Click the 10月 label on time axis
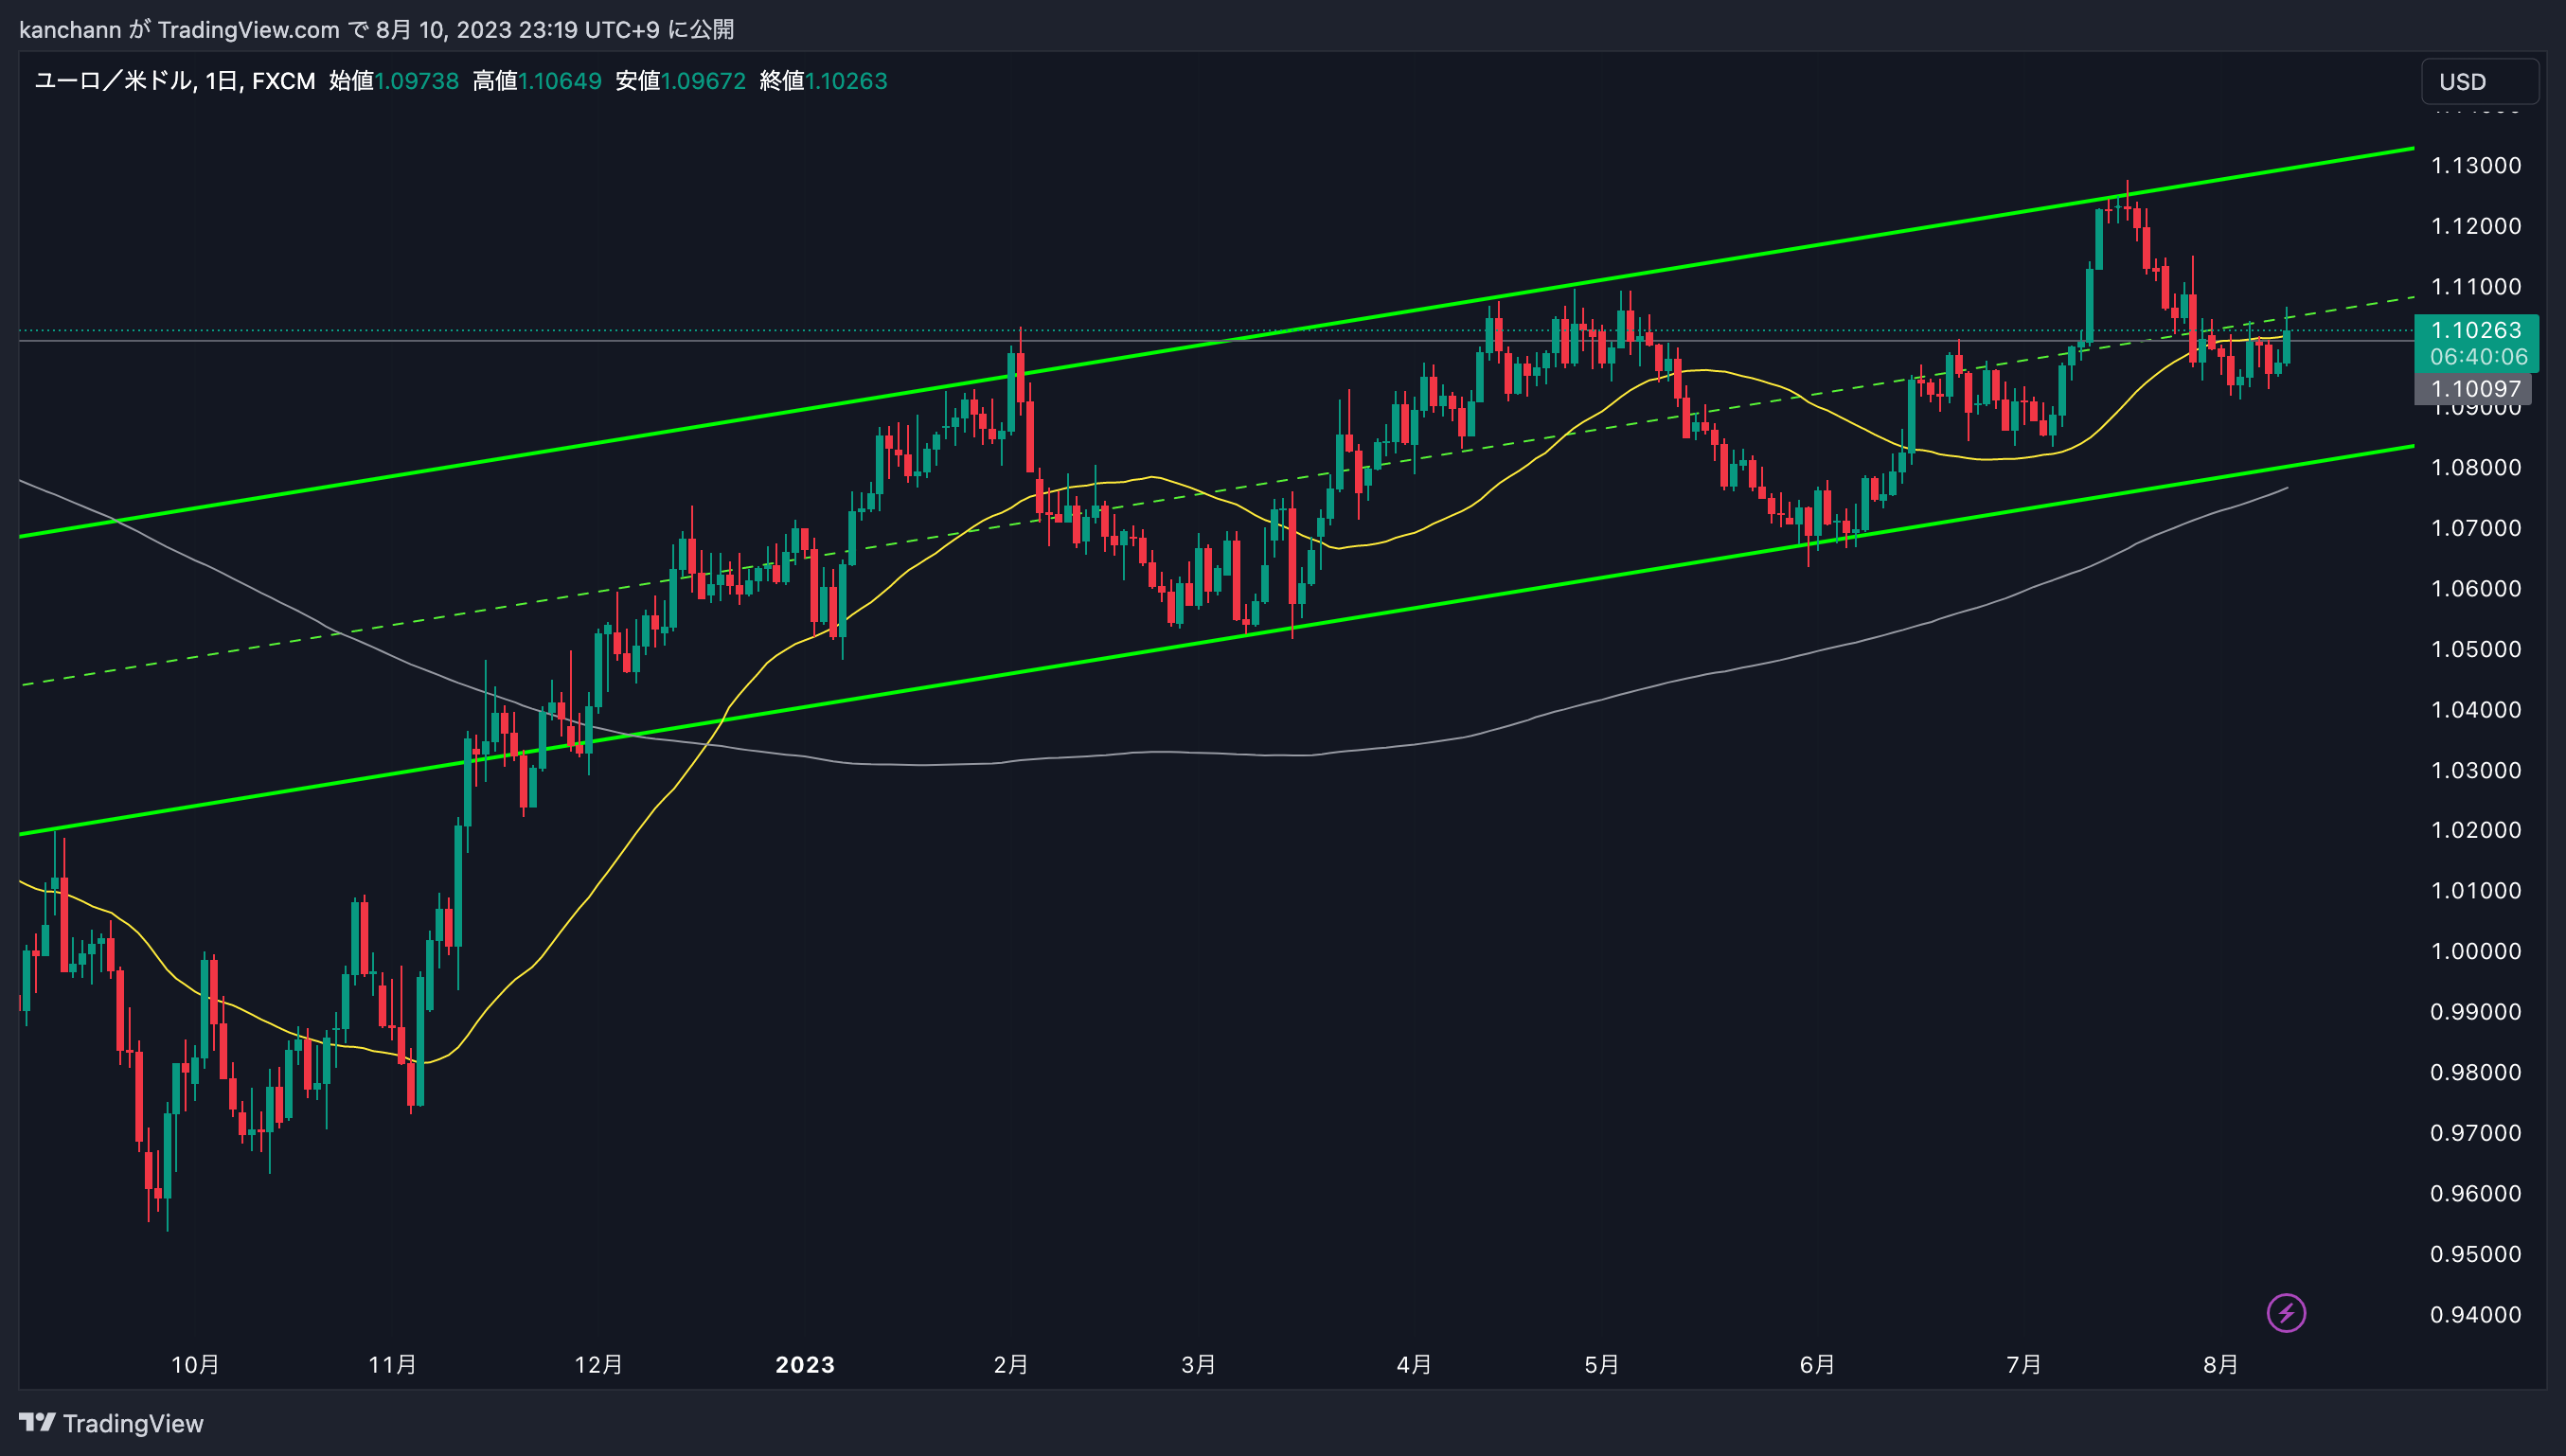This screenshot has height=1456, width=2566. (195, 1365)
